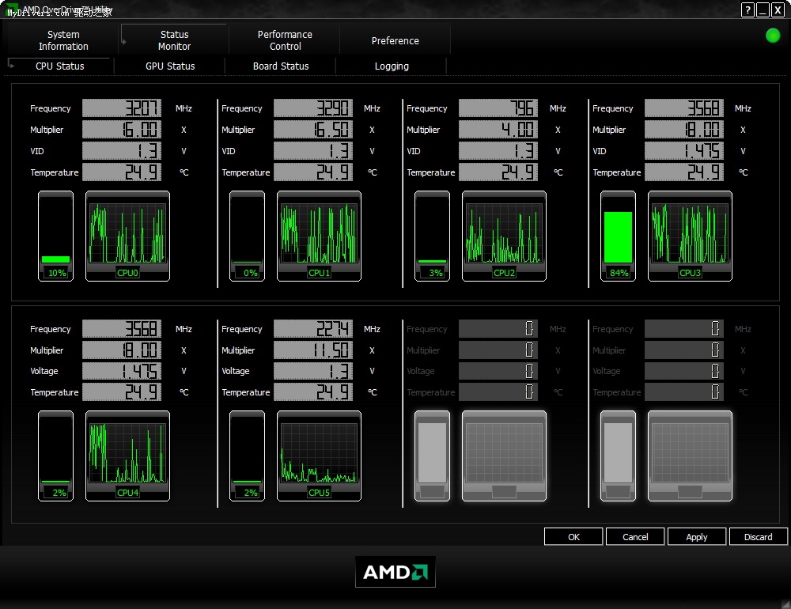Click the CPU5 2% load bar
The image size is (791, 609).
247,456
